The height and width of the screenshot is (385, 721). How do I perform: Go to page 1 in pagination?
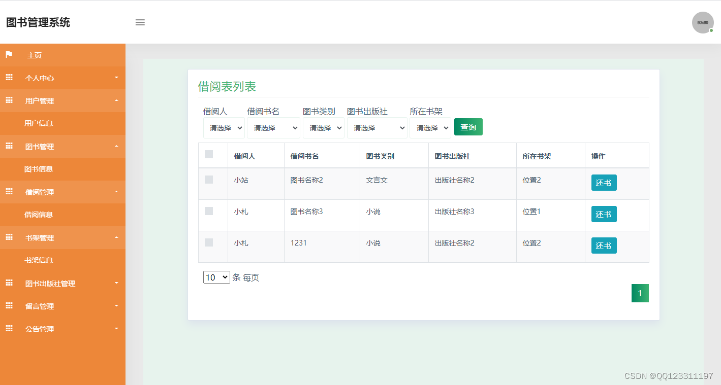[x=640, y=293]
